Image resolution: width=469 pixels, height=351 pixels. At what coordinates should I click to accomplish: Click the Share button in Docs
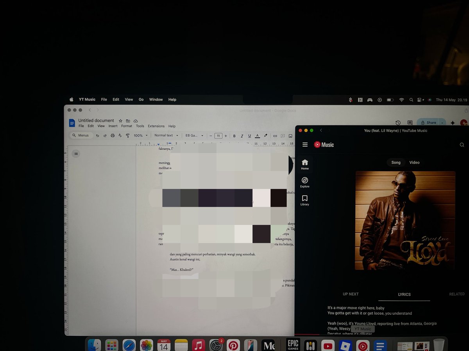click(428, 122)
